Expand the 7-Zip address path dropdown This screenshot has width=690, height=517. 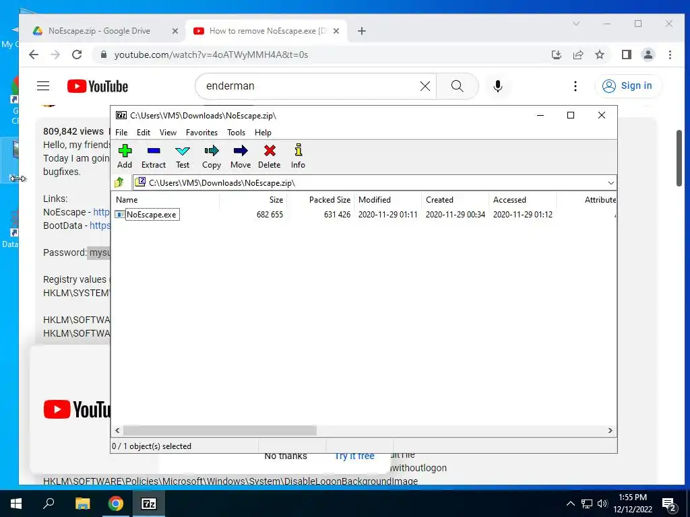click(x=610, y=183)
